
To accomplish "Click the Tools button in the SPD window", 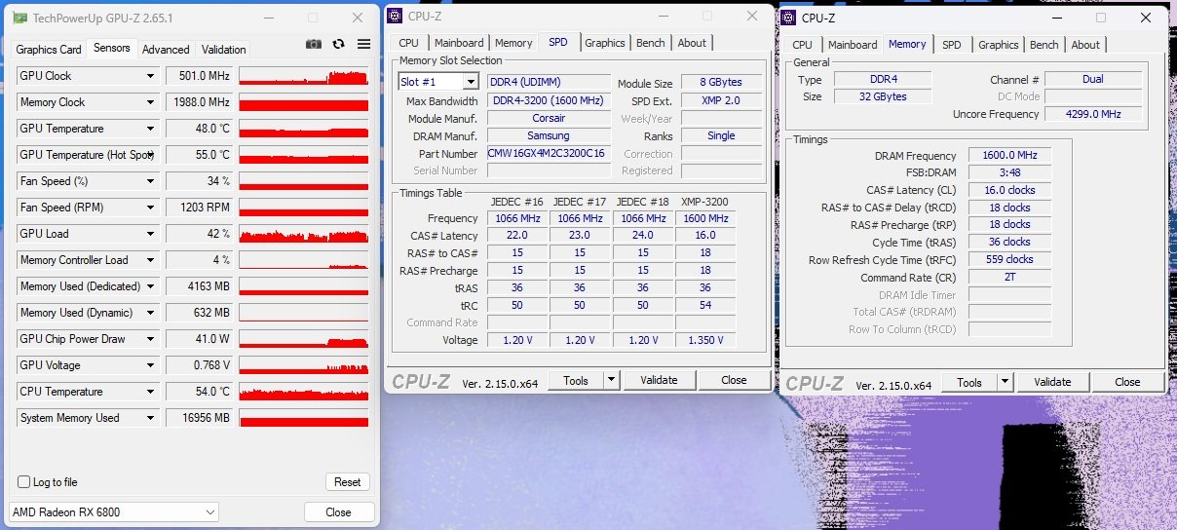I will 576,380.
